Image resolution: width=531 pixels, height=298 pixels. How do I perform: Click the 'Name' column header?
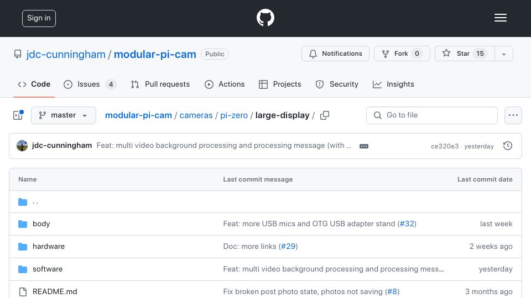(28, 179)
